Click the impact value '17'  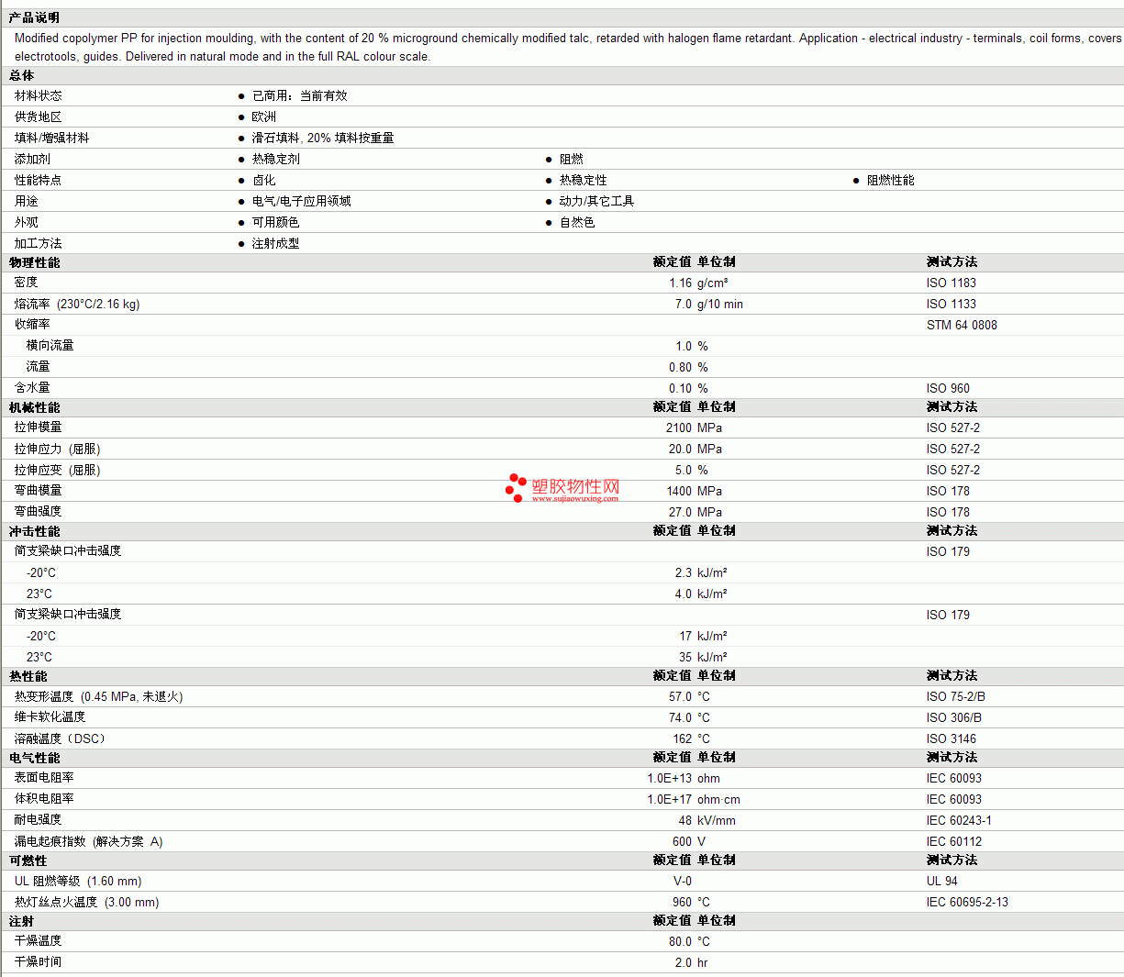point(685,636)
